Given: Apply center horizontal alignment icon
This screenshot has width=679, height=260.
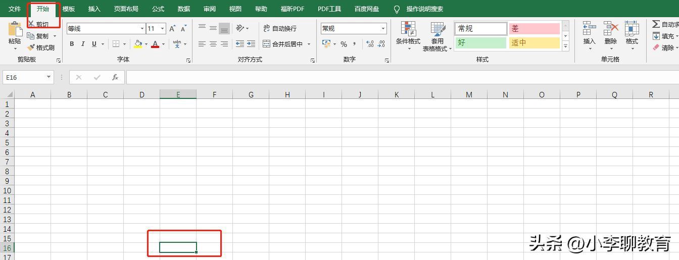Looking at the screenshot, I should point(213,44).
